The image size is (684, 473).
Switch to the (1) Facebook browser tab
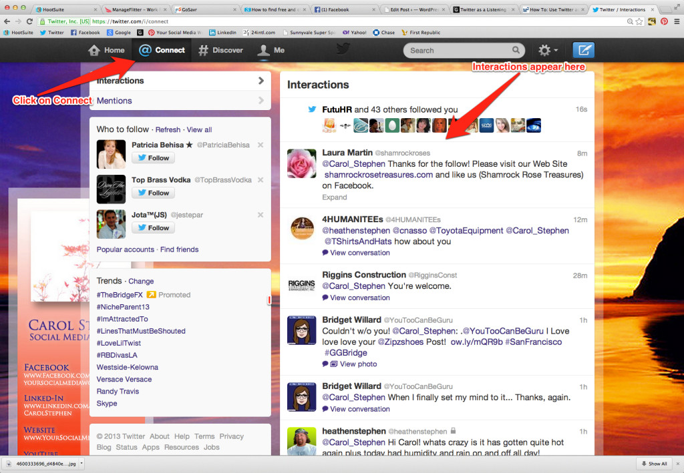(343, 9)
